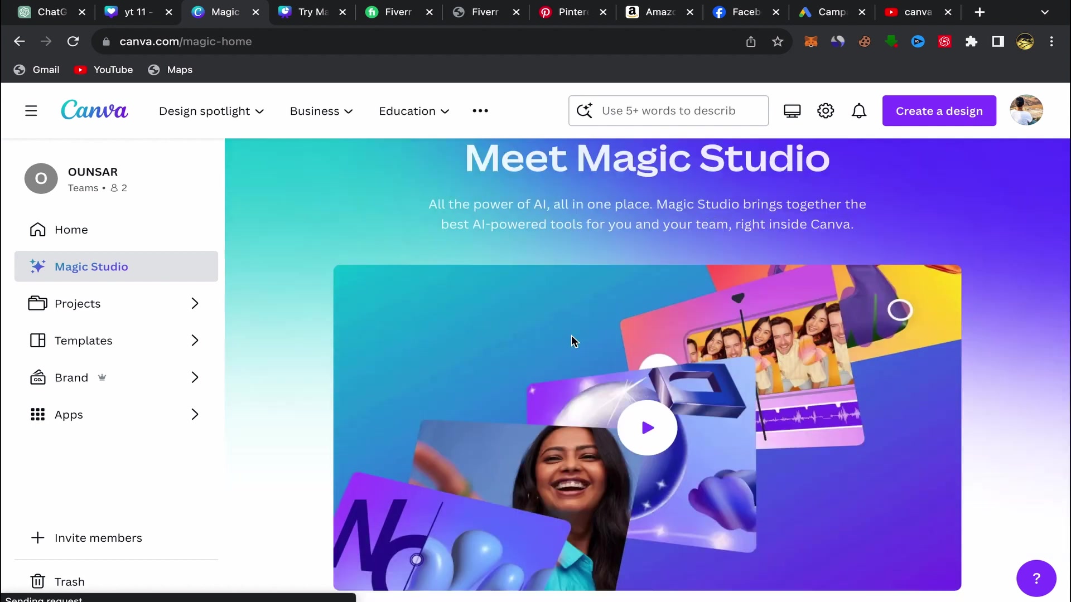
Task: Click the magic search sparkle icon
Action: coord(584,111)
